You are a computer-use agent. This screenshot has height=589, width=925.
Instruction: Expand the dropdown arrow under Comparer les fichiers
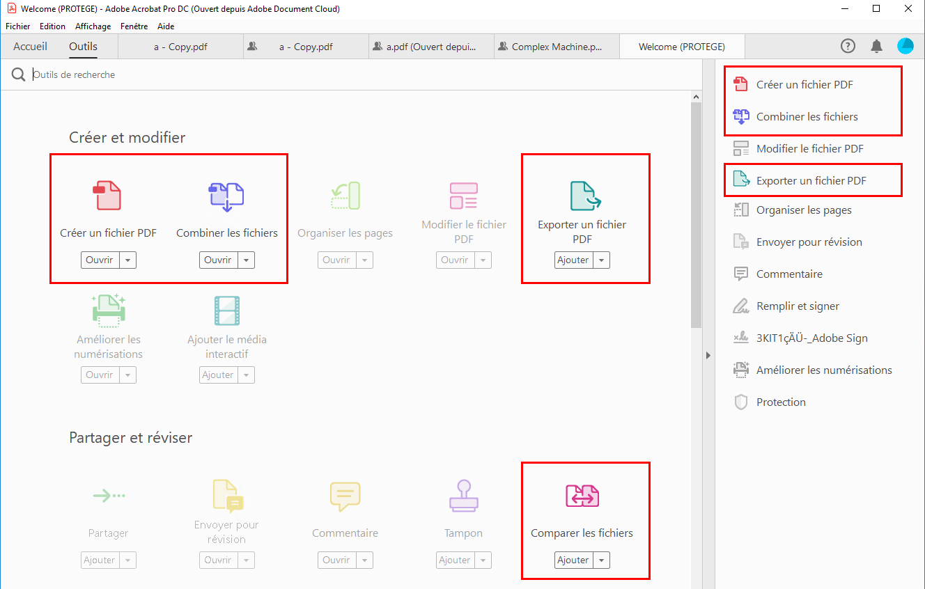click(601, 560)
